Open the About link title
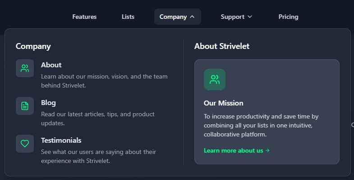This screenshot has width=354, height=180. tap(51, 65)
